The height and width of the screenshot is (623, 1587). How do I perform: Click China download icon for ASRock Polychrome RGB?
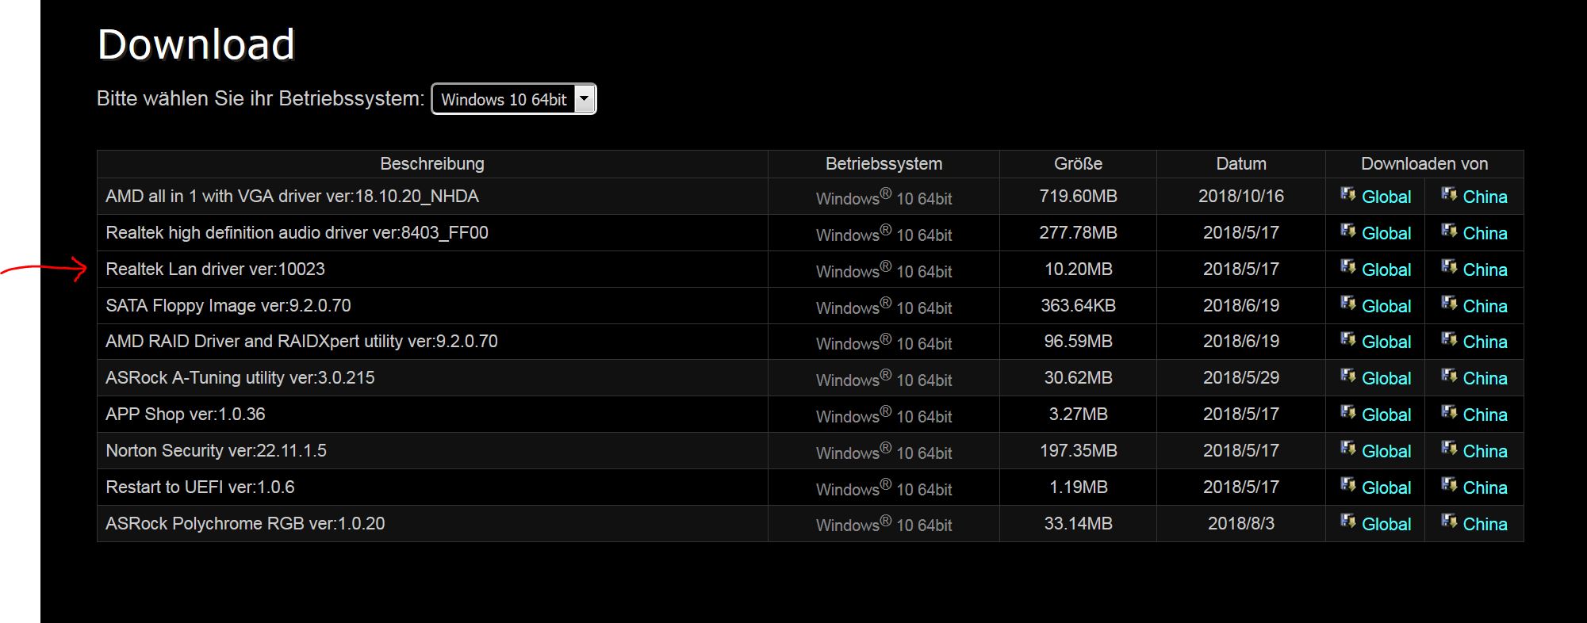[1449, 522]
